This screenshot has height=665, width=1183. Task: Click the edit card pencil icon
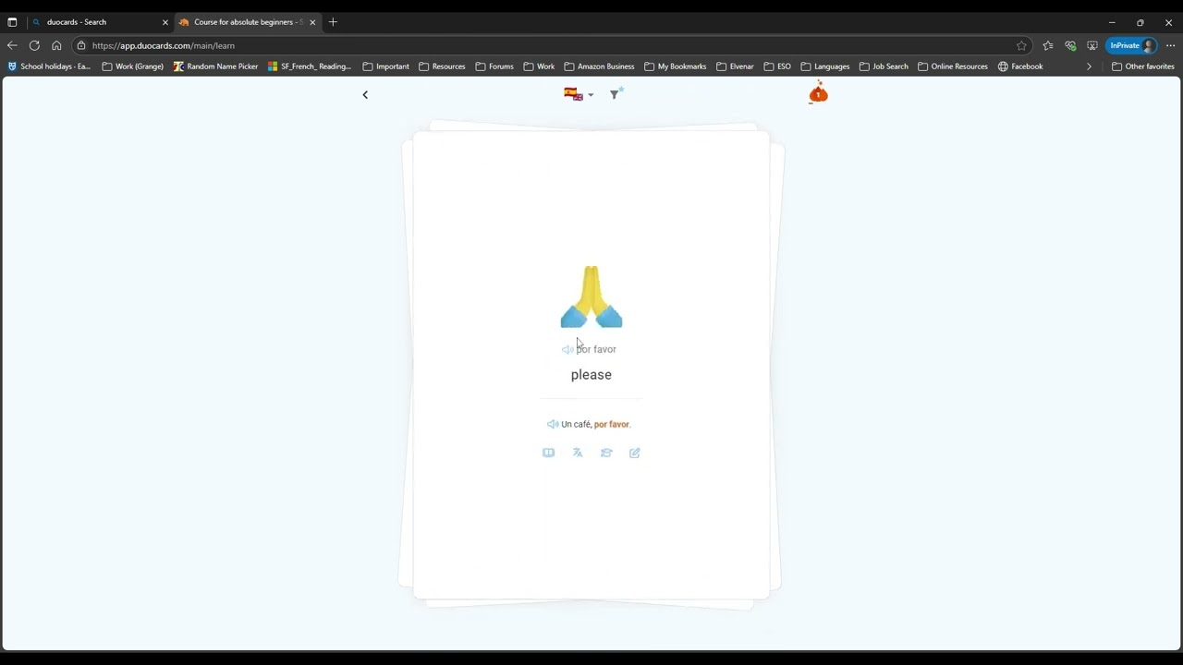[635, 453]
